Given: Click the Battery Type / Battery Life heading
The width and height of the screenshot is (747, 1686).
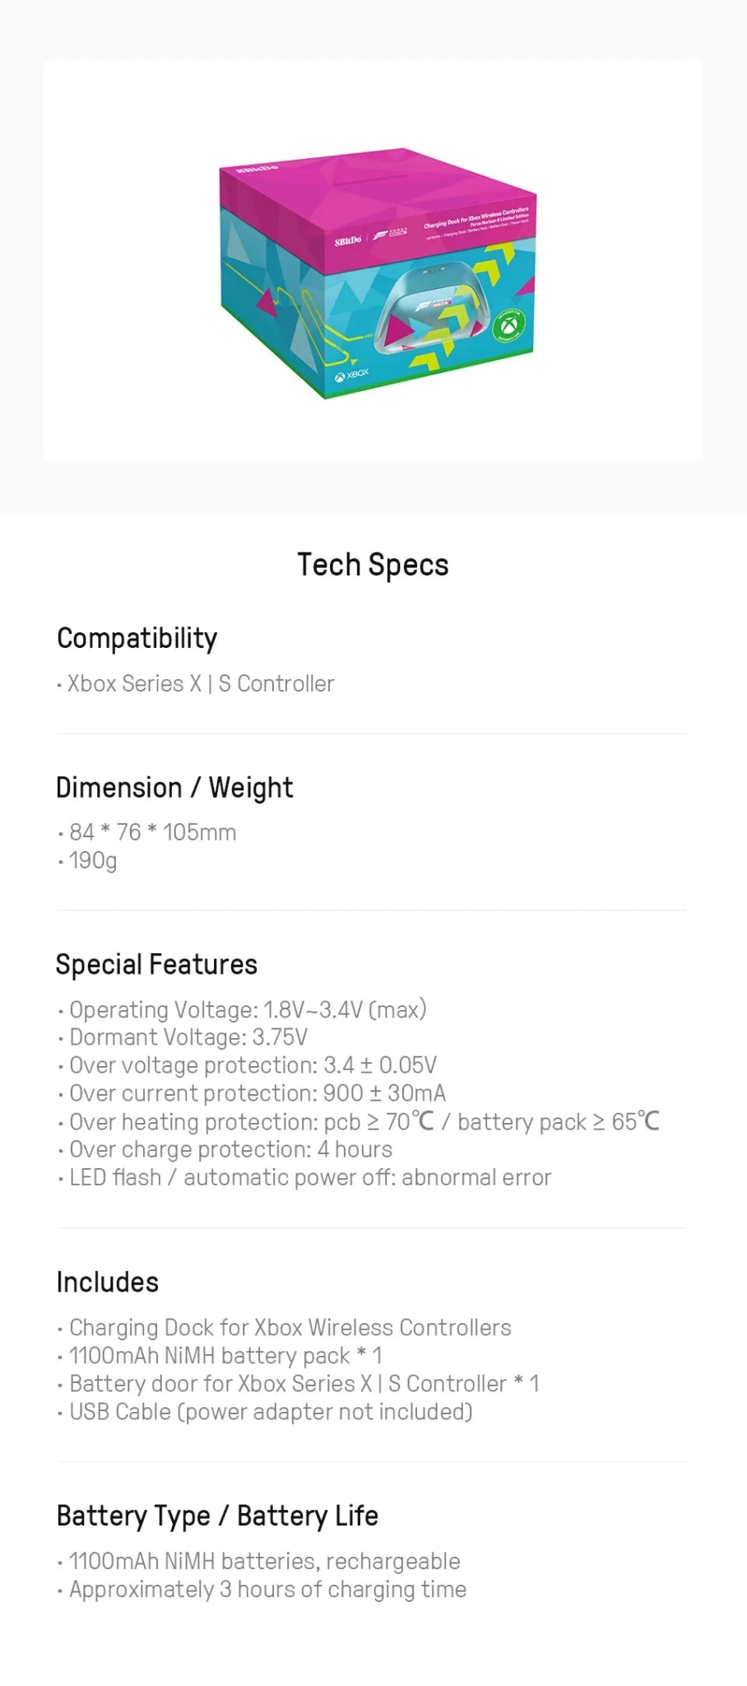Looking at the screenshot, I should 217,1516.
